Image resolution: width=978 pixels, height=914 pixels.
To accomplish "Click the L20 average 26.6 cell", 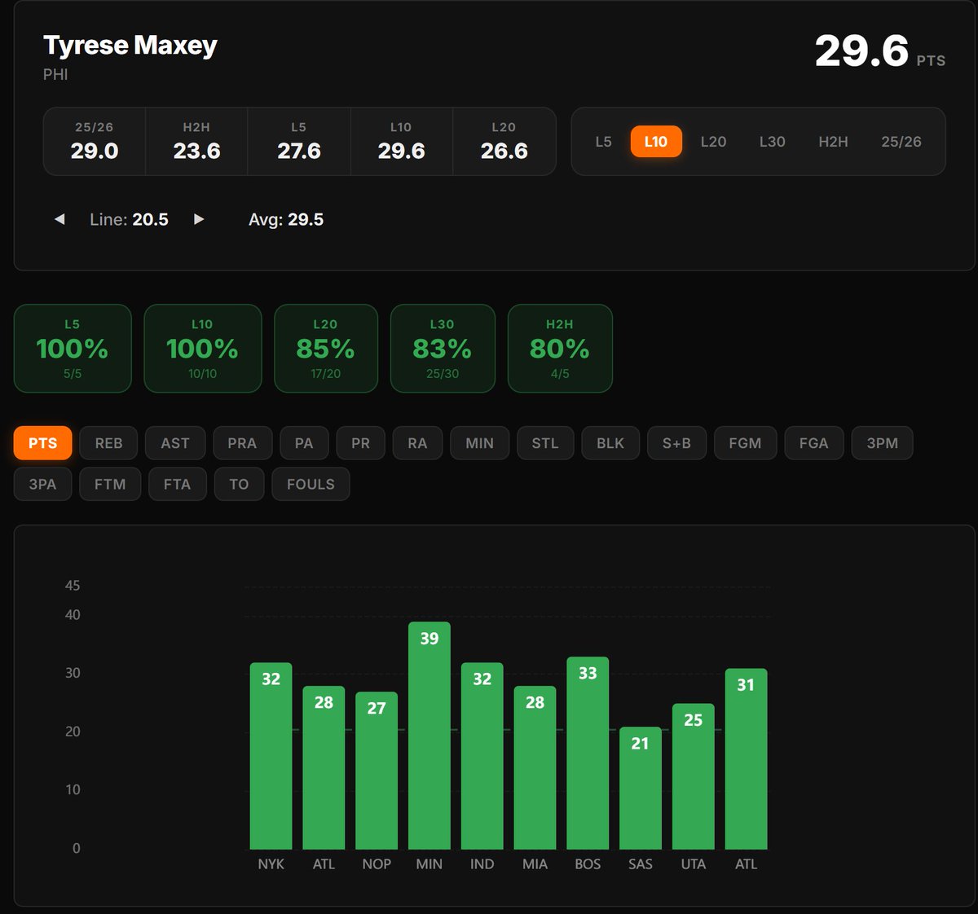I will [504, 142].
